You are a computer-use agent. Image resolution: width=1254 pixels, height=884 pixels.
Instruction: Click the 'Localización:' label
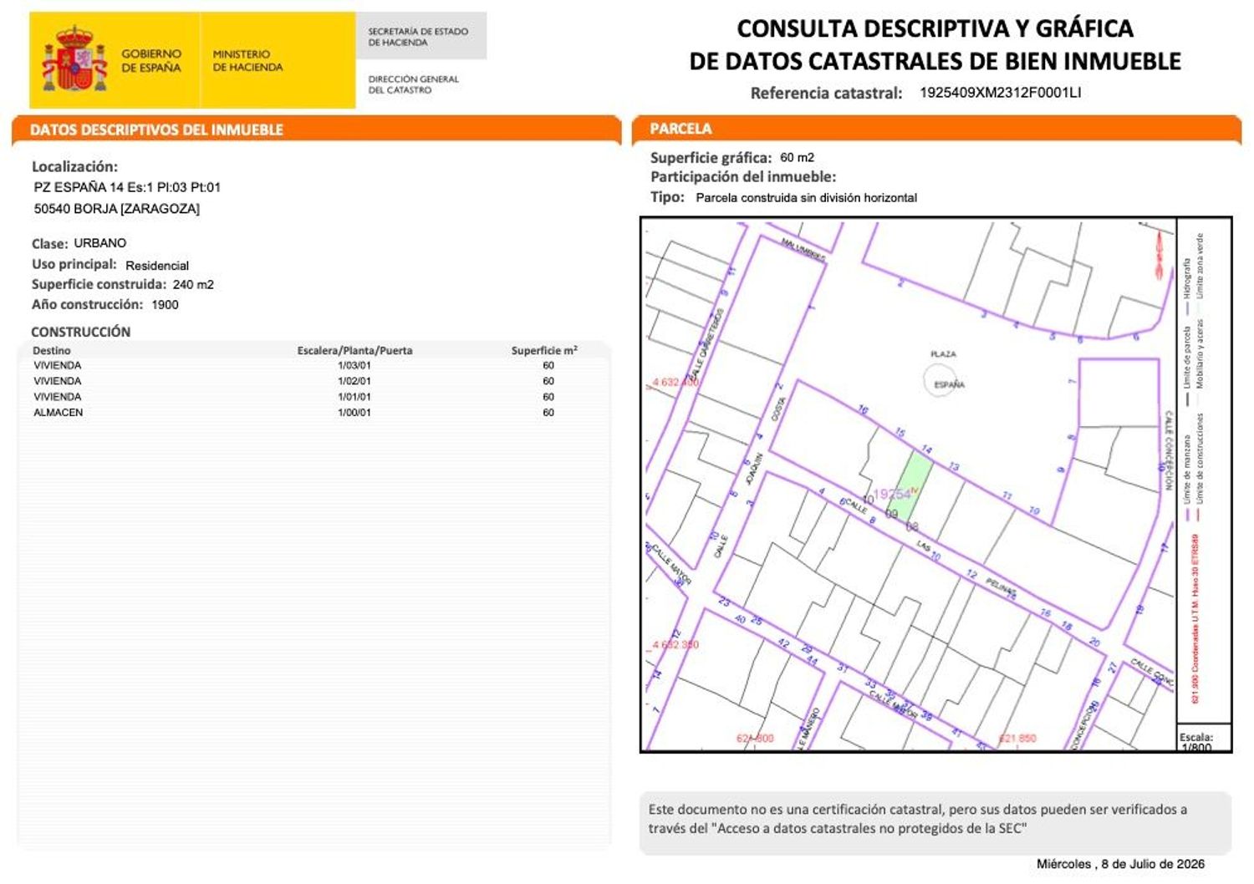click(x=74, y=166)
